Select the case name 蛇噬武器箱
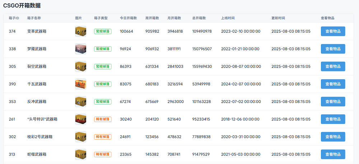This screenshot has width=359, height=164. [37, 154]
